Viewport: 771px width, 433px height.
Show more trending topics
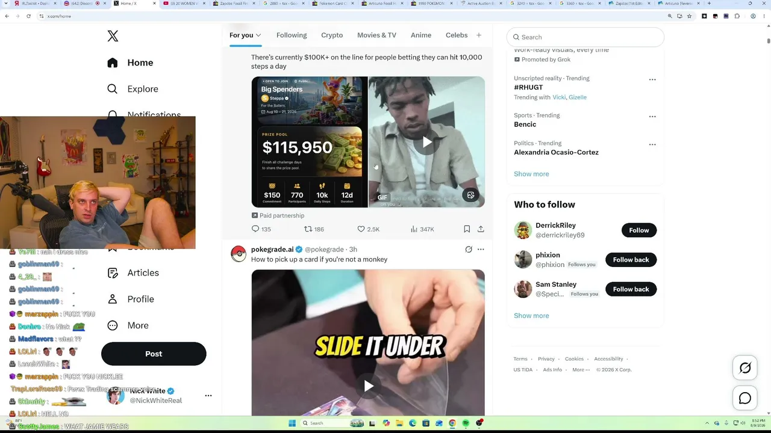pyautogui.click(x=531, y=174)
